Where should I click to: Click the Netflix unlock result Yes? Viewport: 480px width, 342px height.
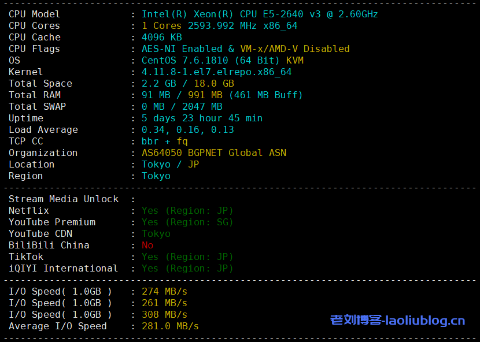click(x=150, y=210)
